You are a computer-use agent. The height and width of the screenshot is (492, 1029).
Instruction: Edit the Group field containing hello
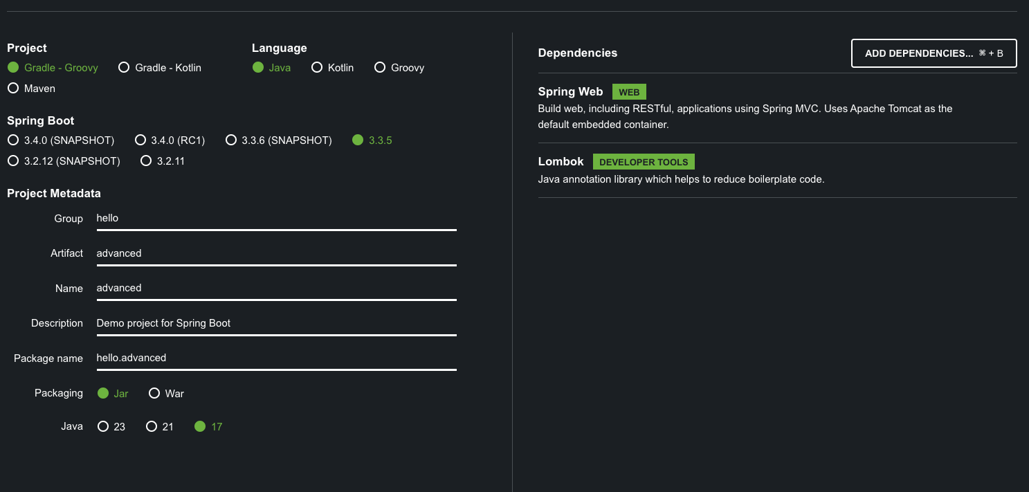coord(276,219)
